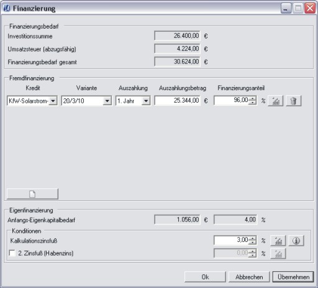The width and height of the screenshot is (318, 288).
Task: Click chart icon in 2. Zinsfuß row
Action: click(278, 254)
